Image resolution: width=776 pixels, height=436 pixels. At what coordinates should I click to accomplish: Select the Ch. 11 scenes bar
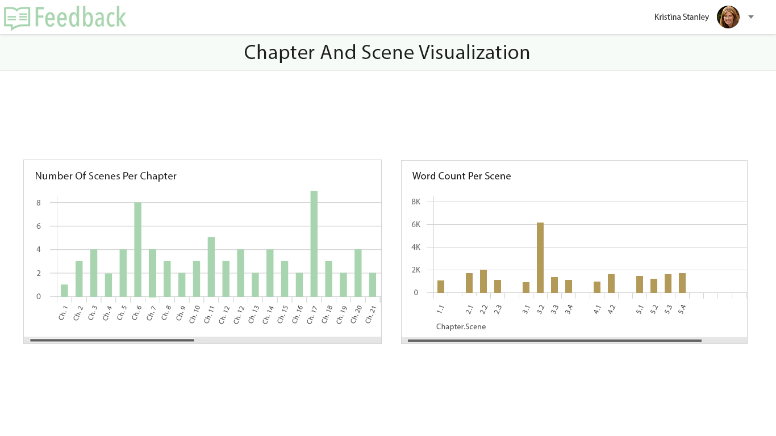[211, 266]
